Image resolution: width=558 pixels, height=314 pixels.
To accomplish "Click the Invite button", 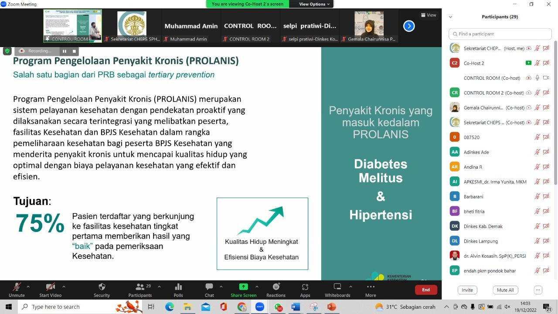I will pos(467,290).
